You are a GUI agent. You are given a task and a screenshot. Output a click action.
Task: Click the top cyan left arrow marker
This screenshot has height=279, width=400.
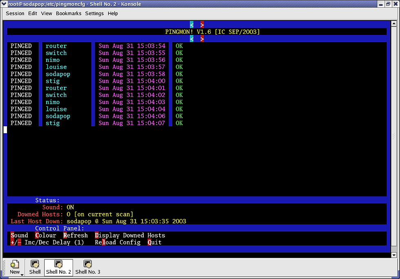coord(191,25)
